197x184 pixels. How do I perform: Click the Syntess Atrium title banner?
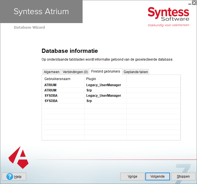tap(41, 11)
